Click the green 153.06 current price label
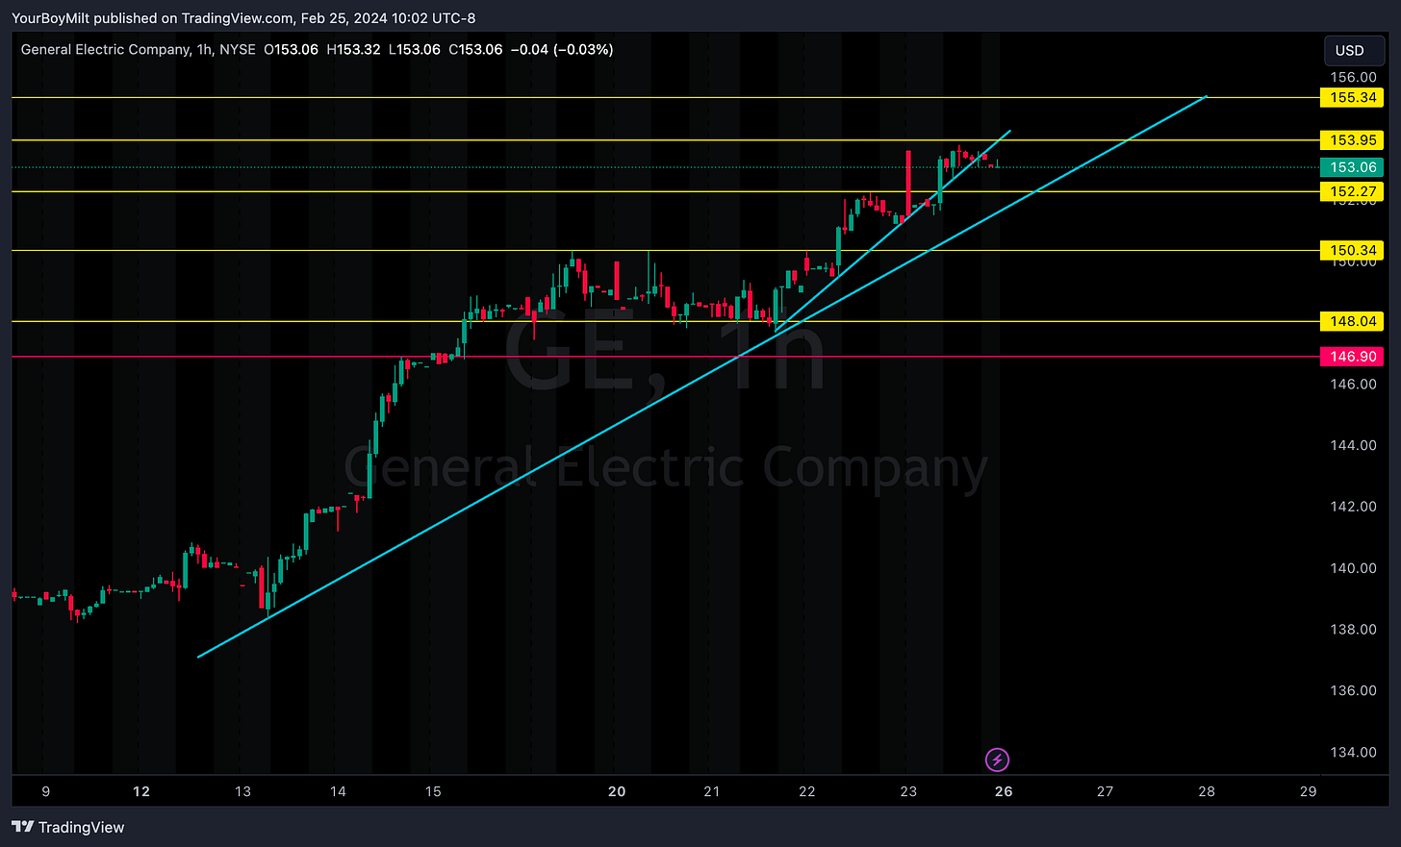The image size is (1401, 847). pyautogui.click(x=1353, y=167)
